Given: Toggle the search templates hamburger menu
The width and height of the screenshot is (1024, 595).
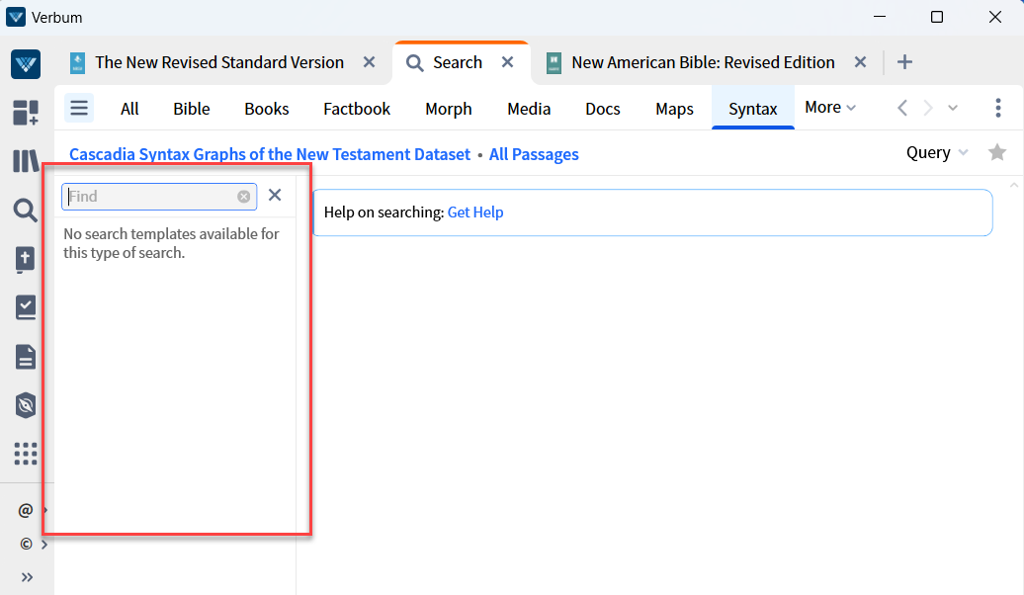Looking at the screenshot, I should (79, 108).
